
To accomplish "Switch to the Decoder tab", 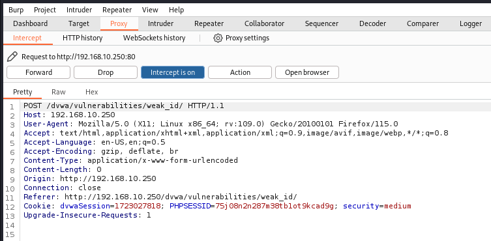I will point(372,24).
